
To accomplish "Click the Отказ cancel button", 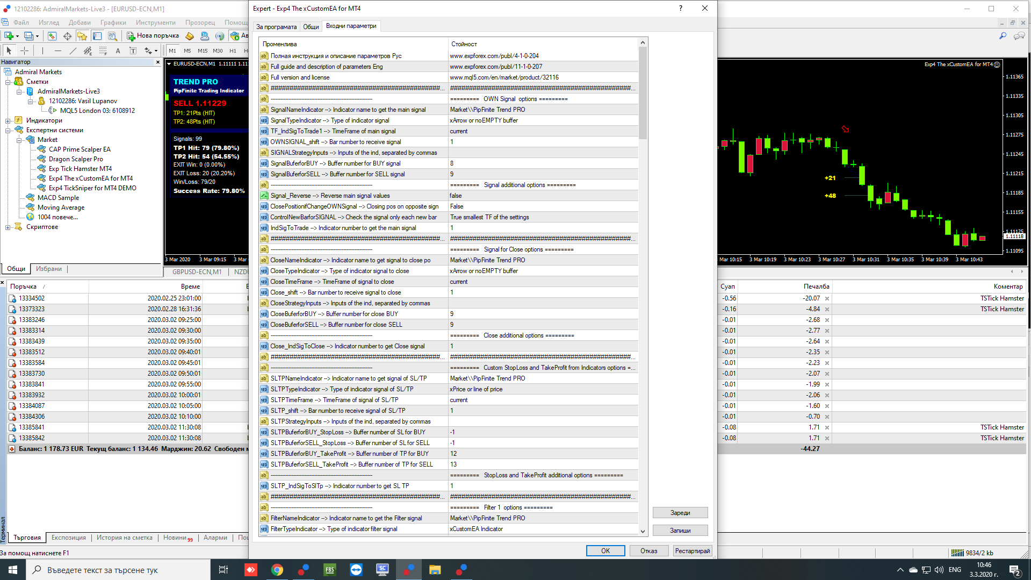I will pyautogui.click(x=649, y=551).
